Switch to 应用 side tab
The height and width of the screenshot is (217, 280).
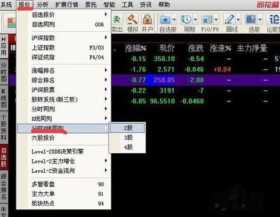[x=4, y=47]
